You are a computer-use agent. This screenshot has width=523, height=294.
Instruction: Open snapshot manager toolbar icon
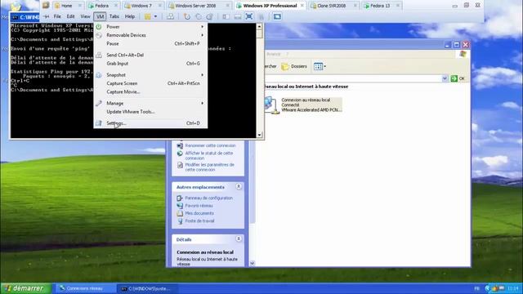(209, 16)
